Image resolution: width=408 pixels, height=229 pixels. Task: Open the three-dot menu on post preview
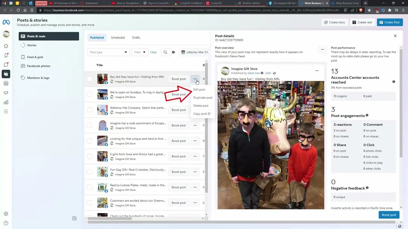coord(317,71)
